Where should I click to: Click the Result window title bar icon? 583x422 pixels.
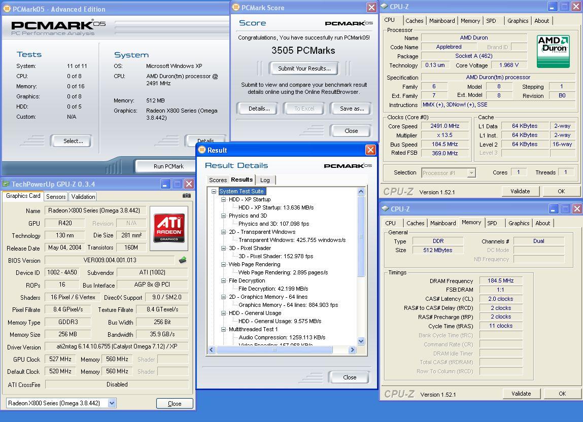(202, 150)
